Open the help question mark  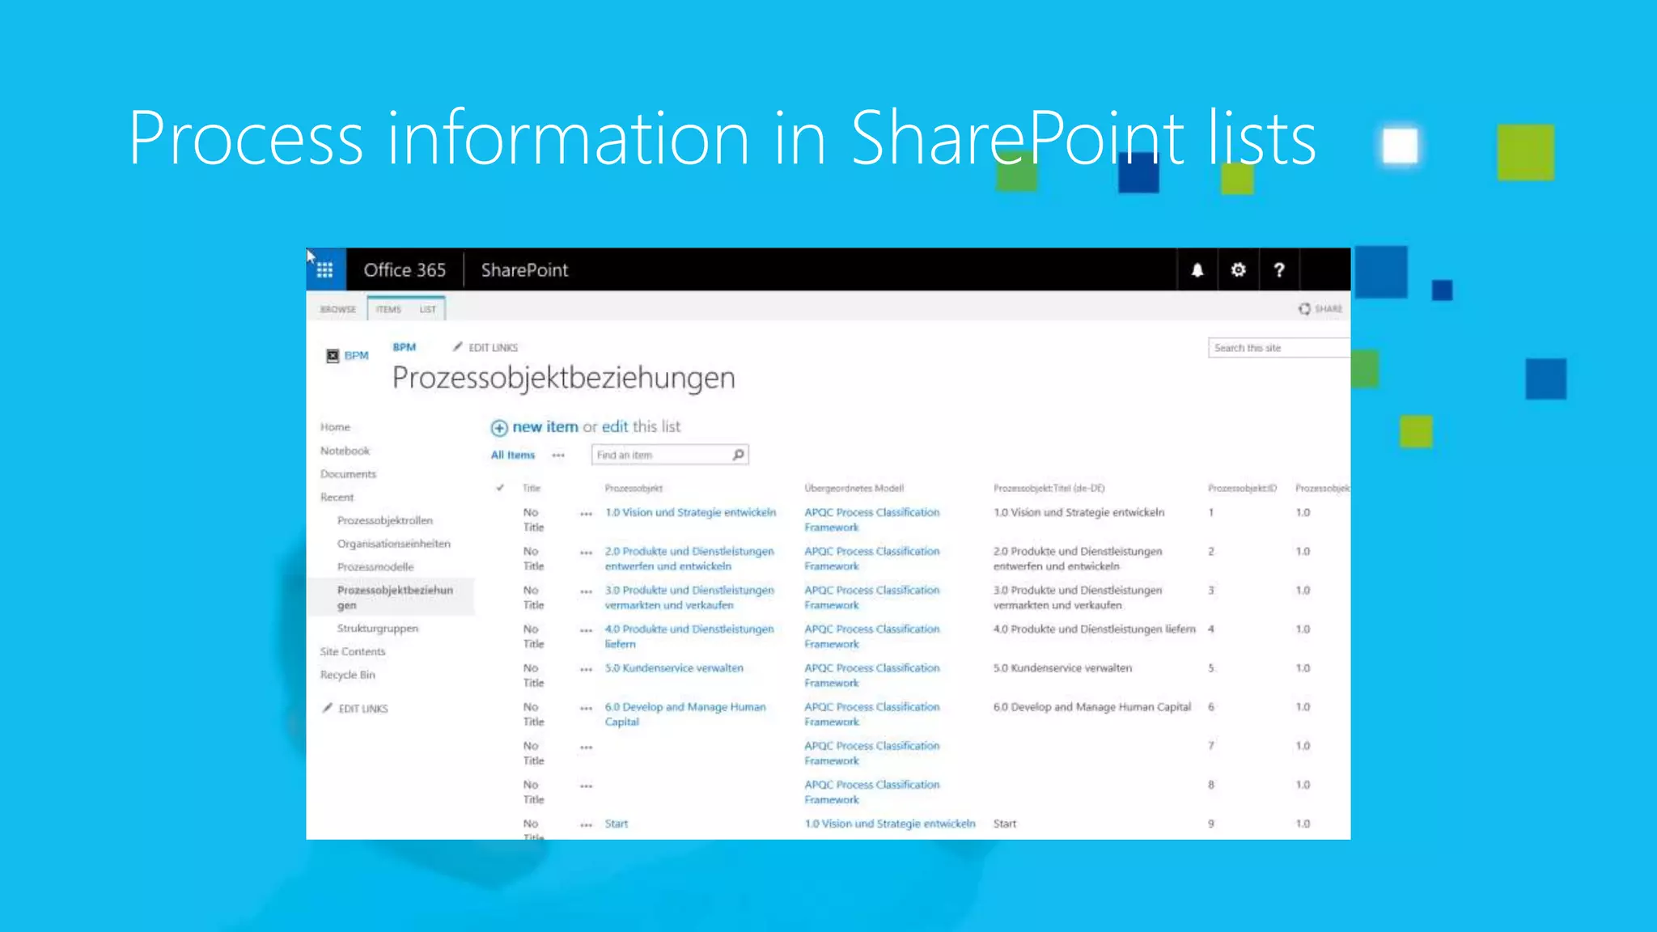click(x=1279, y=270)
